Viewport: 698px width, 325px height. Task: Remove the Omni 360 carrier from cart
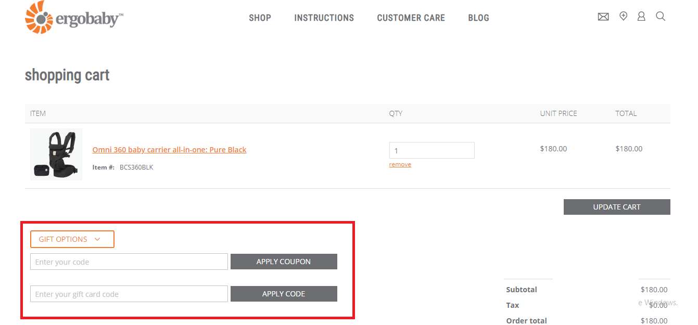[x=400, y=164]
